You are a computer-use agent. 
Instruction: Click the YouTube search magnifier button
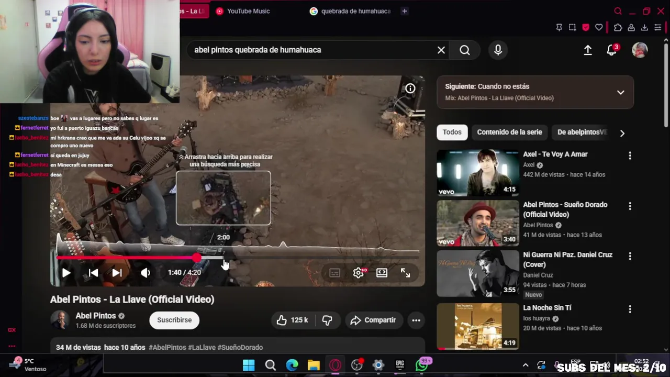click(465, 50)
